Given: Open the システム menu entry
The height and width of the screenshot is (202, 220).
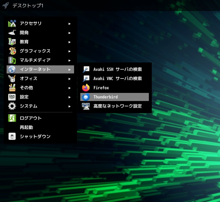Looking at the screenshot, I should pos(40,106).
